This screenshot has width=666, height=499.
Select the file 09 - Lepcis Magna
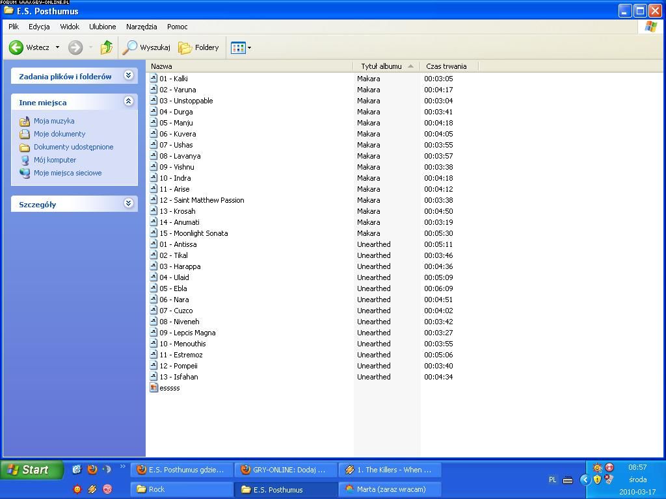[187, 333]
